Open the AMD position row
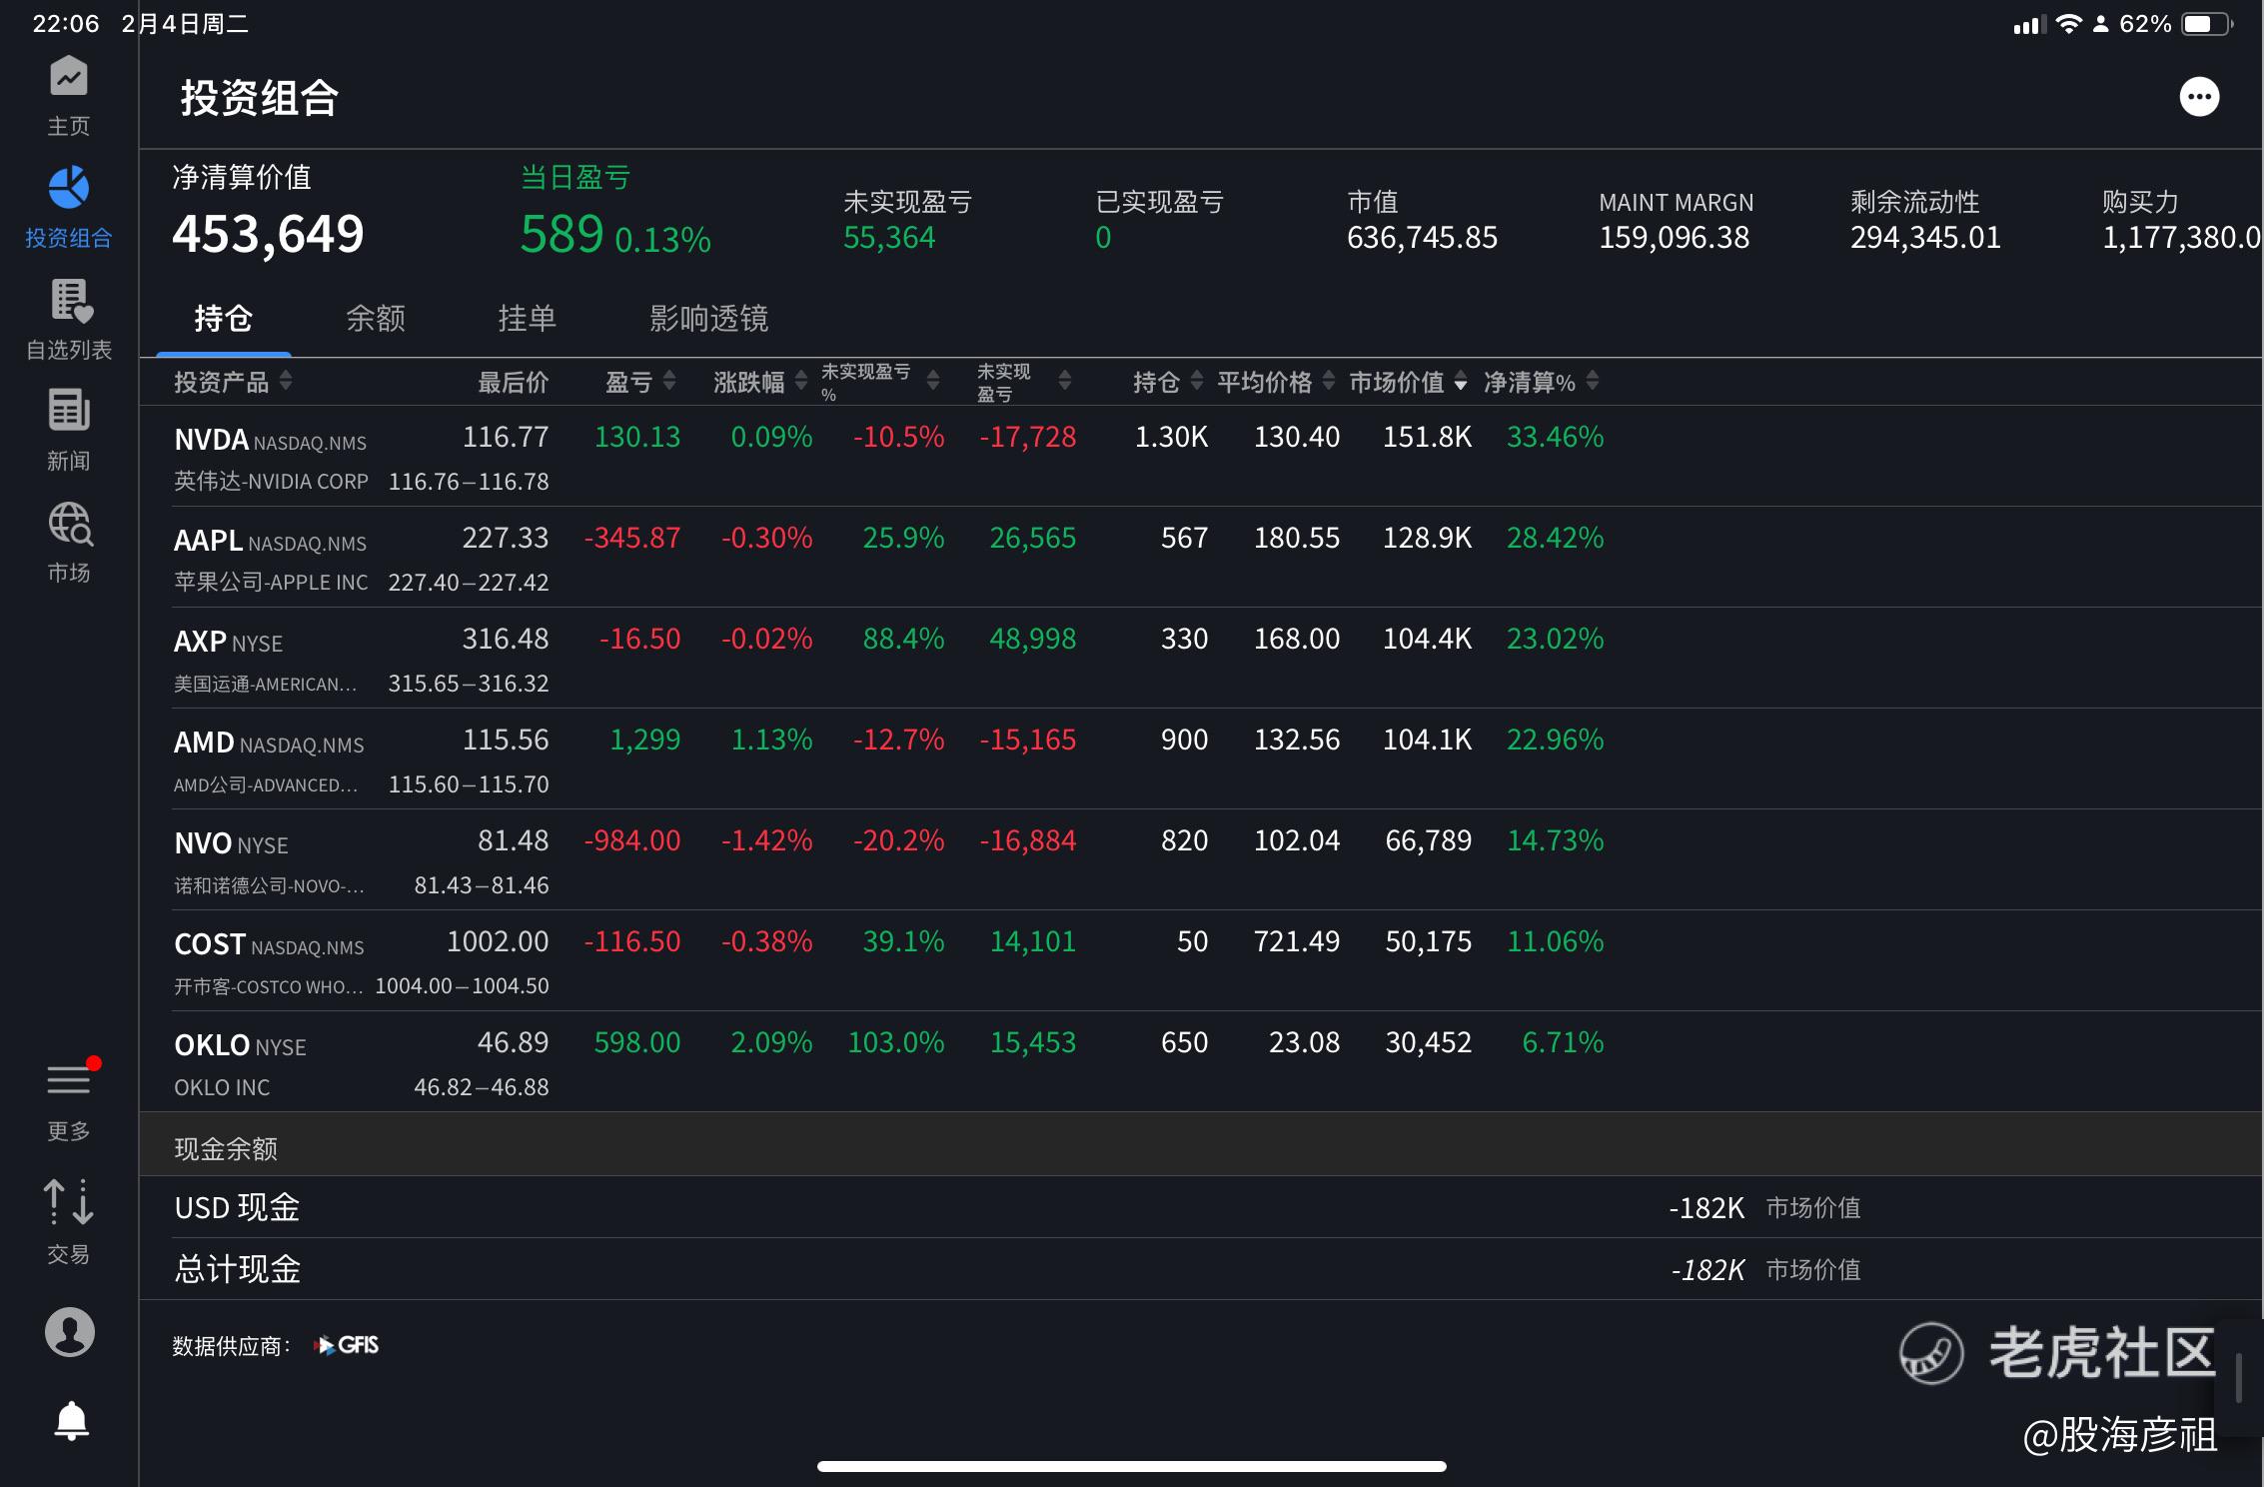 (1201, 759)
